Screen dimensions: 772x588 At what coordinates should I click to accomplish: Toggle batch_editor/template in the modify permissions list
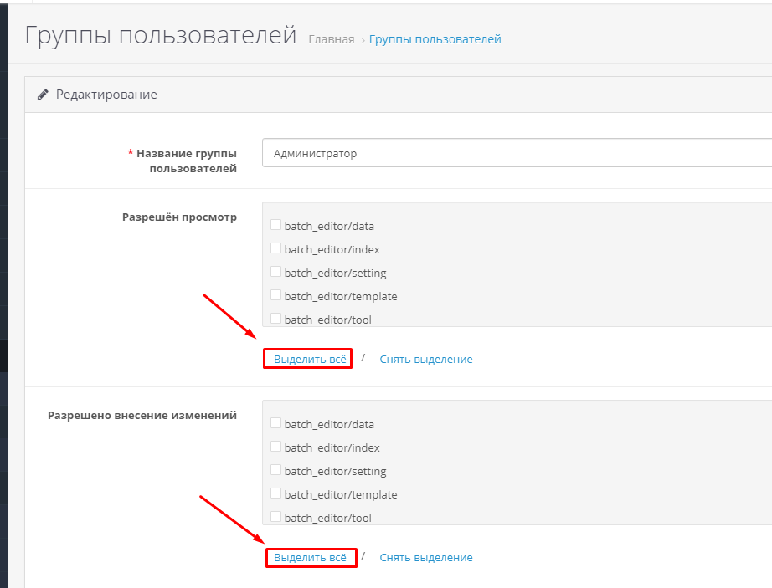tap(275, 493)
